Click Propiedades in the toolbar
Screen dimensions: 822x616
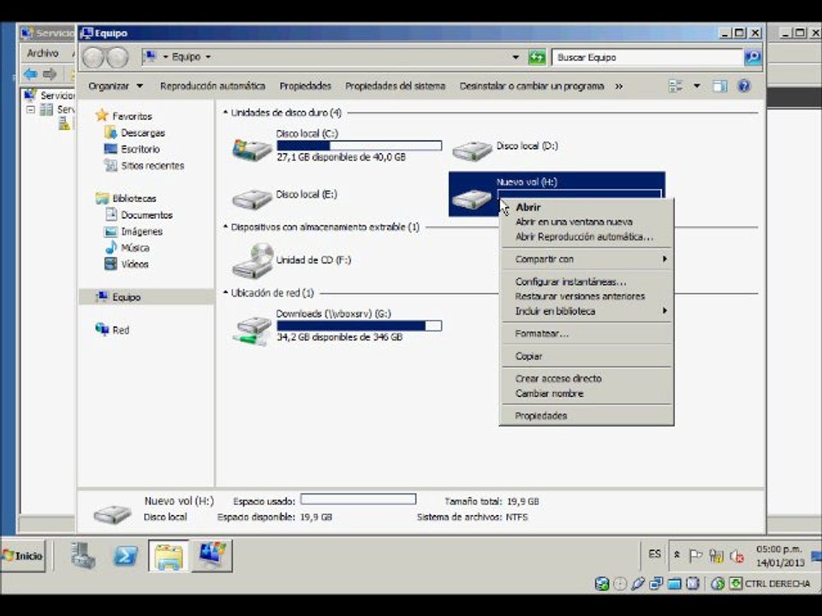[x=305, y=86]
